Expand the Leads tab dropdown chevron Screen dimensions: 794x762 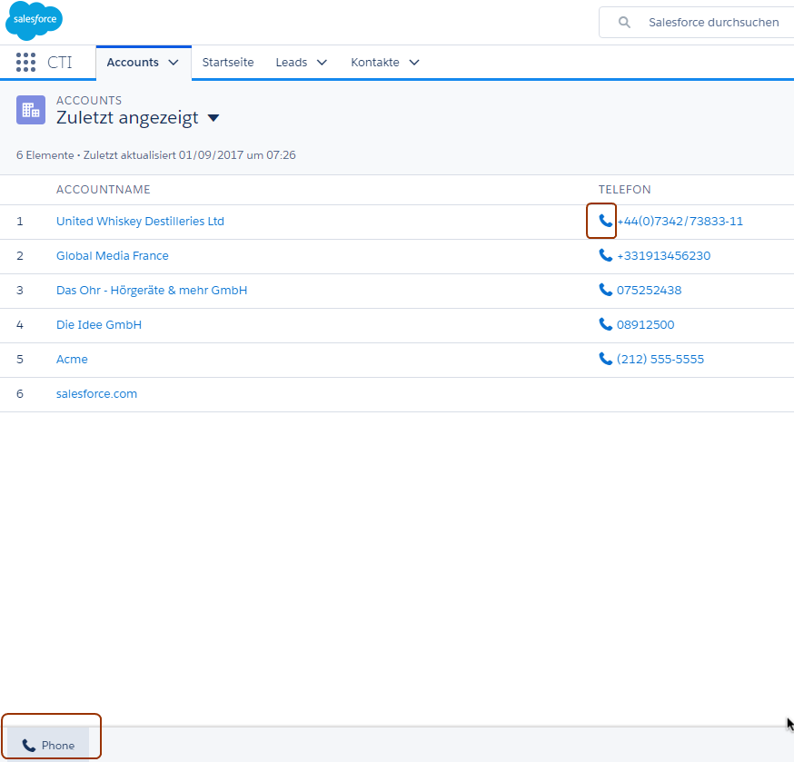pyautogui.click(x=322, y=63)
